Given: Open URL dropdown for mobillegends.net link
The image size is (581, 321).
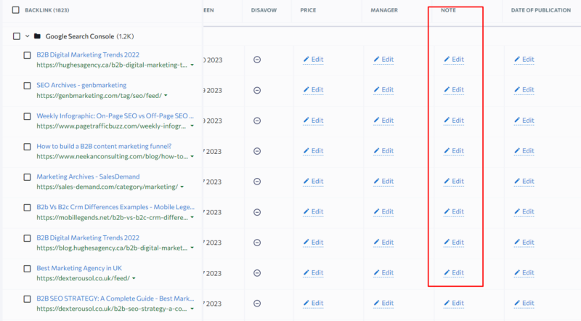Looking at the screenshot, I should 192,218.
